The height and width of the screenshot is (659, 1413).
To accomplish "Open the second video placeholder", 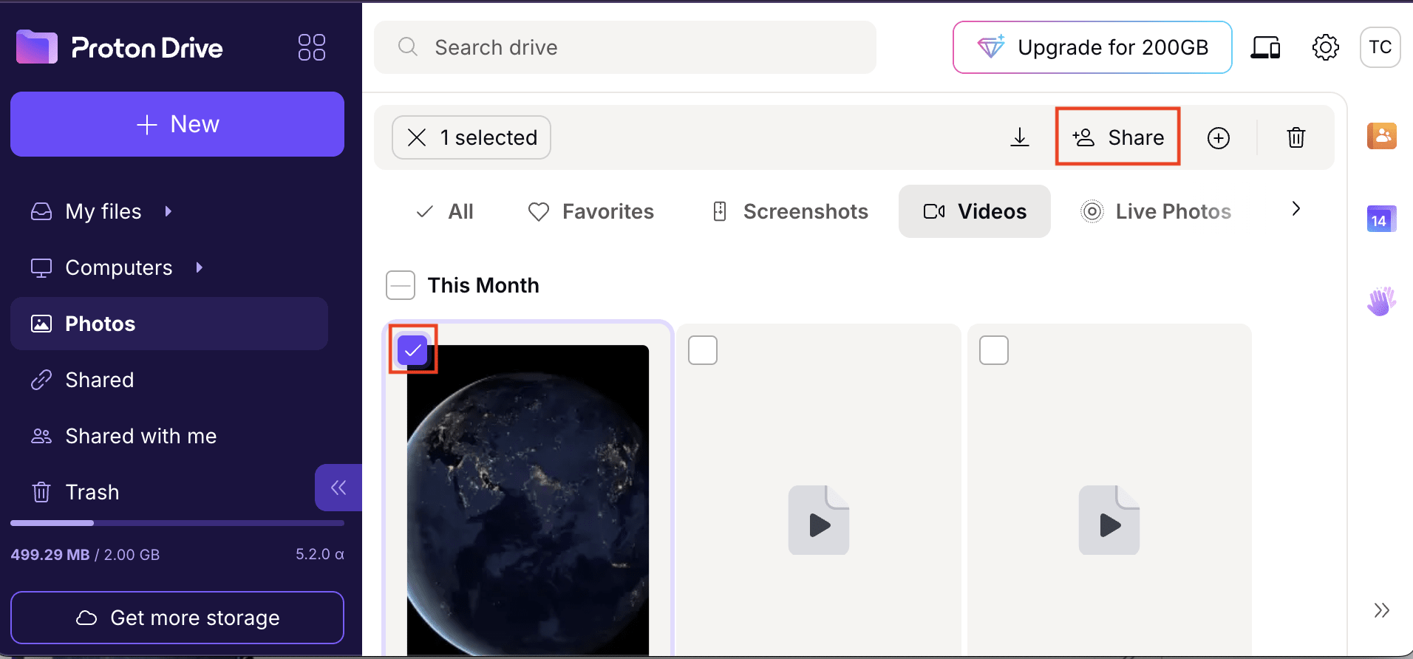I will pyautogui.click(x=819, y=521).
